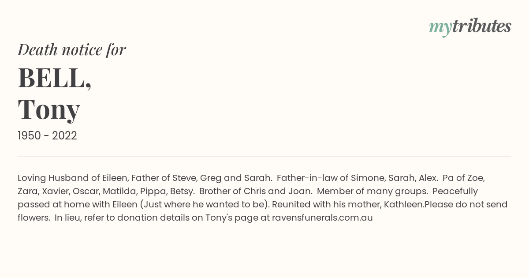Click the dark "tributes" part of logo
This screenshot has height=278, width=529.
[482, 26]
